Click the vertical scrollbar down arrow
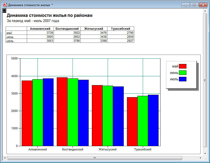 205,153
